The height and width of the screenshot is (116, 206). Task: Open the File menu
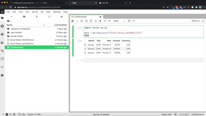coord(8,12)
